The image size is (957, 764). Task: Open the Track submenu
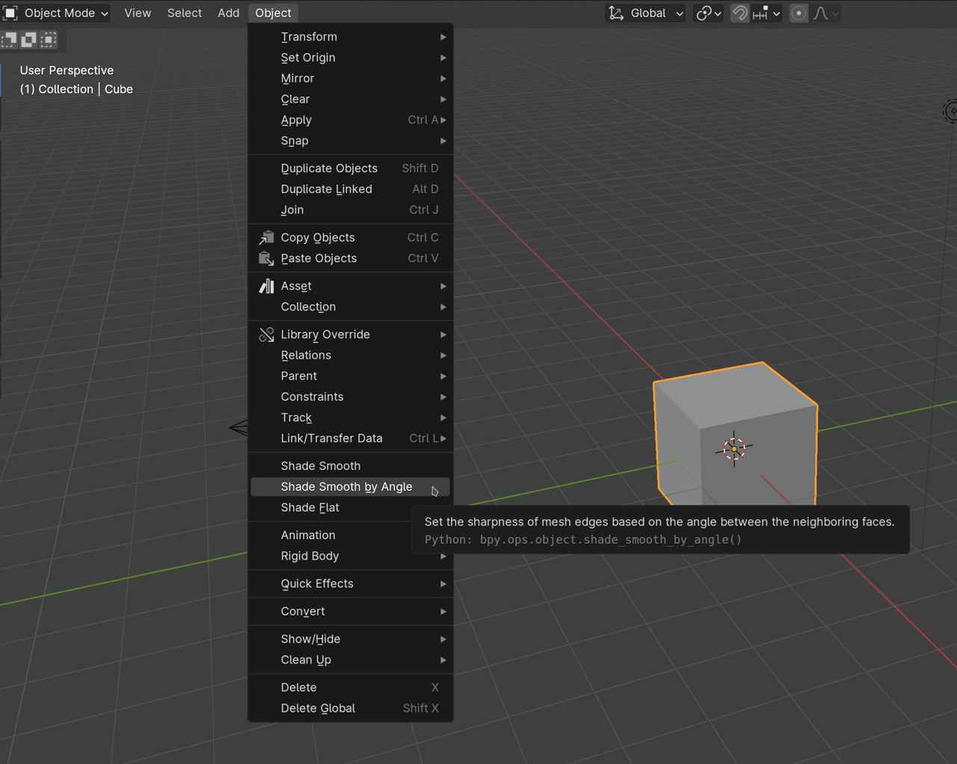(x=350, y=418)
